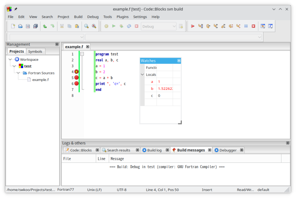
Task: Step out debug icon
Action: (223, 26)
